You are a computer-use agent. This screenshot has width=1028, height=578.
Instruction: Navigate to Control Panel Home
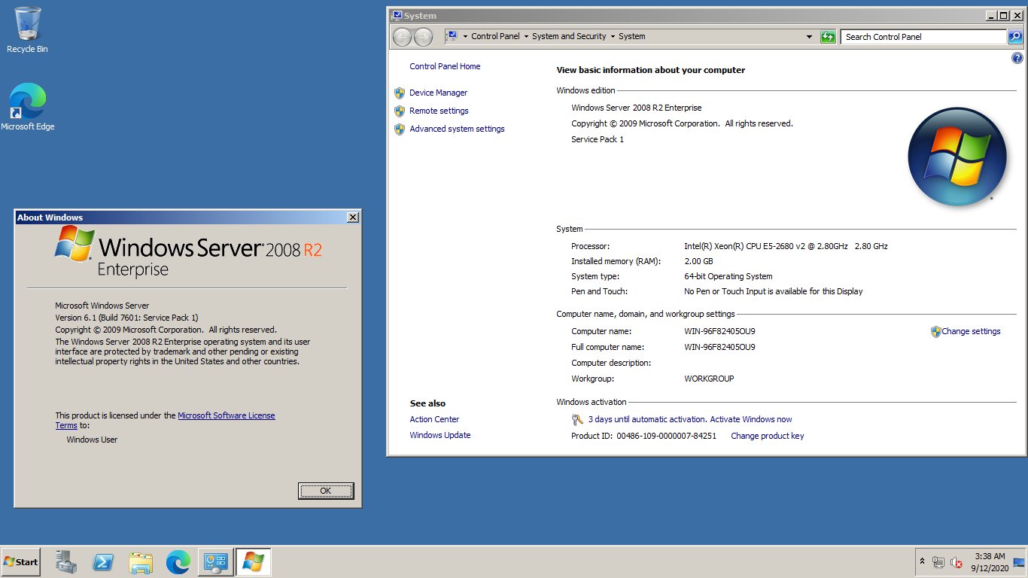(x=444, y=66)
